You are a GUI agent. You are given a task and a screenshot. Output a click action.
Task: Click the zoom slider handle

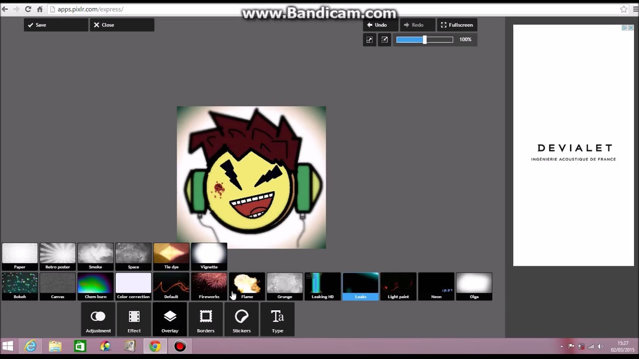pos(425,39)
